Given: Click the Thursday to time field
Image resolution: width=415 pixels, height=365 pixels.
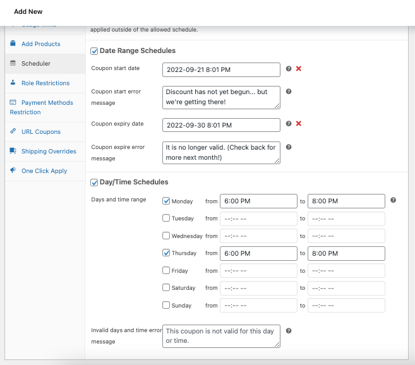Looking at the screenshot, I should [346, 254].
